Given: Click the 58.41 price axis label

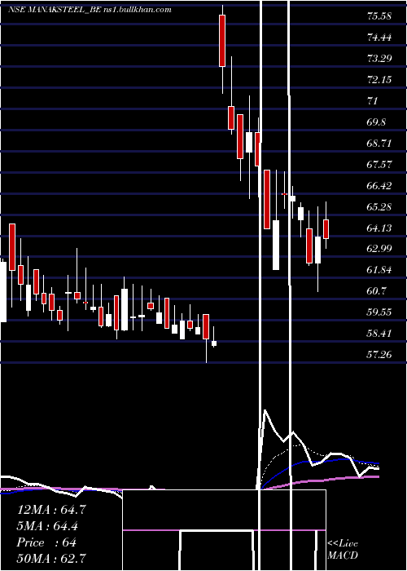Looking at the screenshot, I should coord(379,333).
